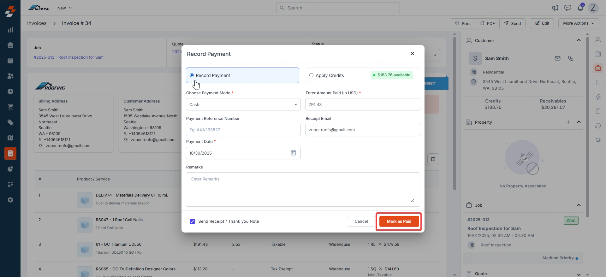Add a property with the plus icon
Screen dimensions: 606x277
coord(568,122)
